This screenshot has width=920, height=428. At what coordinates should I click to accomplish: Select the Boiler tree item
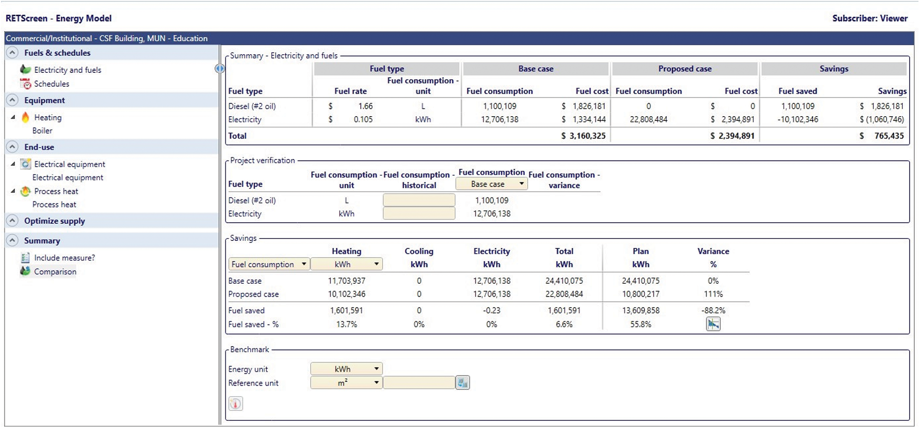(42, 131)
